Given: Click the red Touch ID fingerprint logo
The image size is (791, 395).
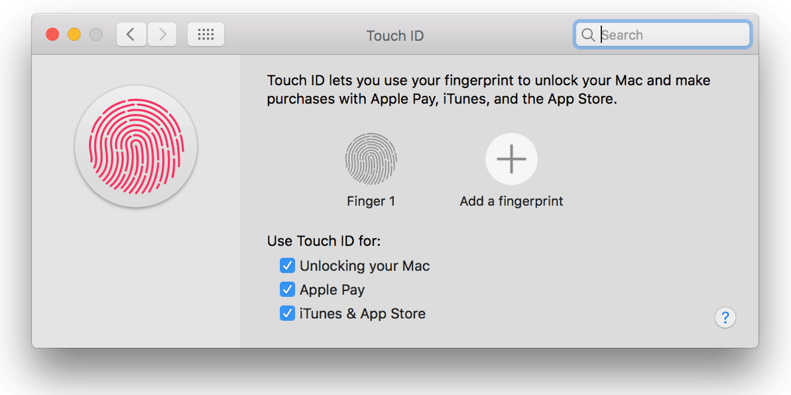Looking at the screenshot, I should (x=135, y=146).
